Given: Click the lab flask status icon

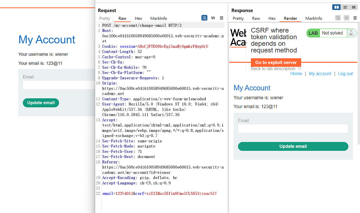Looking at the screenshot, I should coord(351,33).
